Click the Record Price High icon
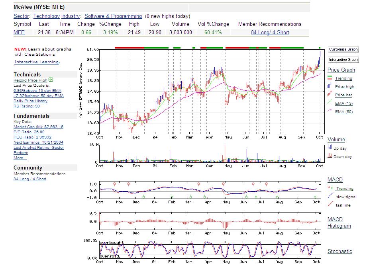 point(51,80)
